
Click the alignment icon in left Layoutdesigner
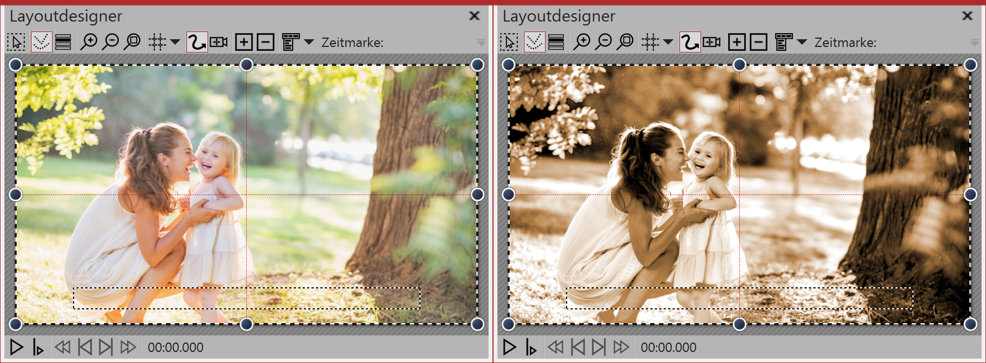click(x=290, y=42)
